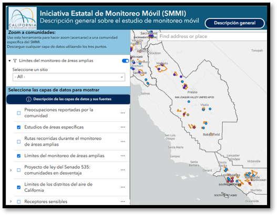Check Receptores sensibles layer

[x=19, y=201]
